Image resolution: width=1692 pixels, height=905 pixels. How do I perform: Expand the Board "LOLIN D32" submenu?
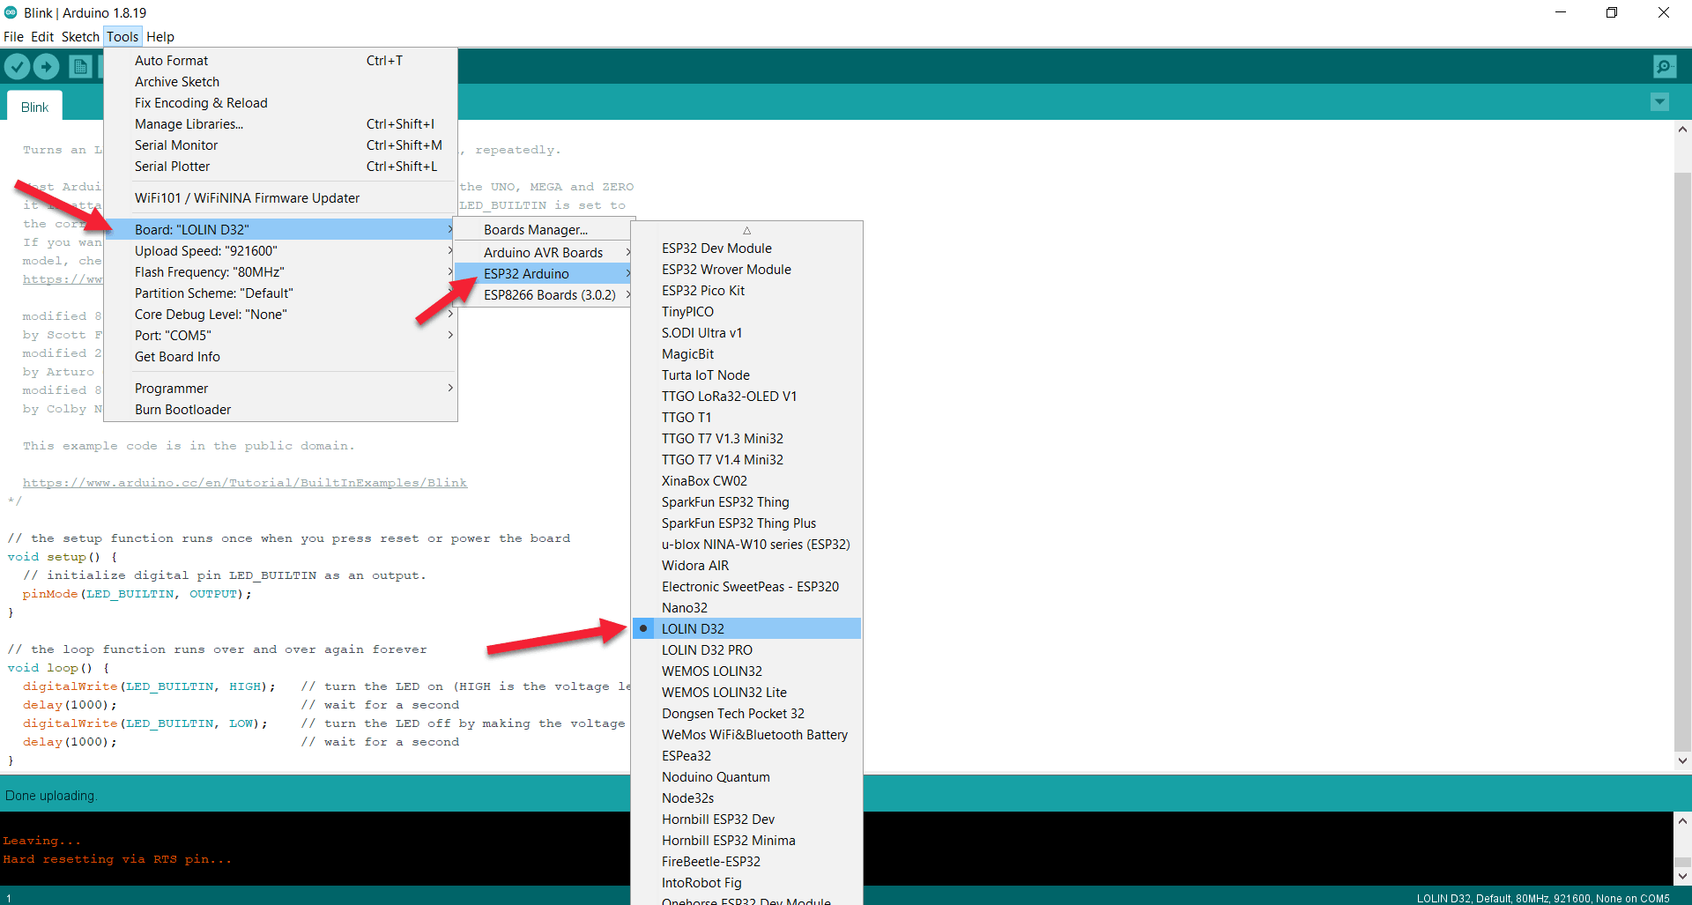[280, 230]
